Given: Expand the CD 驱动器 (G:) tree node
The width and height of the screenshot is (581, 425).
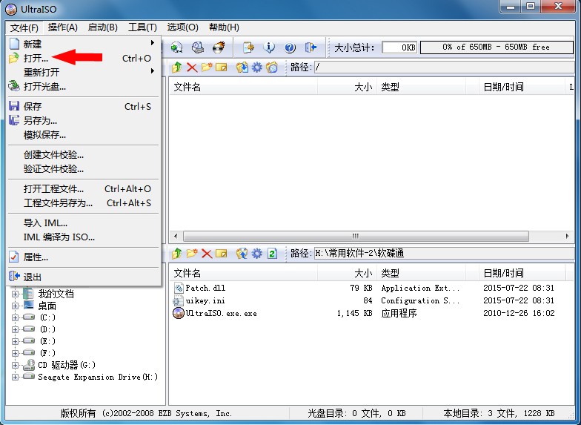Looking at the screenshot, I should tap(16, 365).
